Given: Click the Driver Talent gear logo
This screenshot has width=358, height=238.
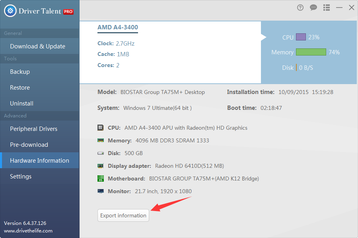Looking at the screenshot, I should coord(10,11).
